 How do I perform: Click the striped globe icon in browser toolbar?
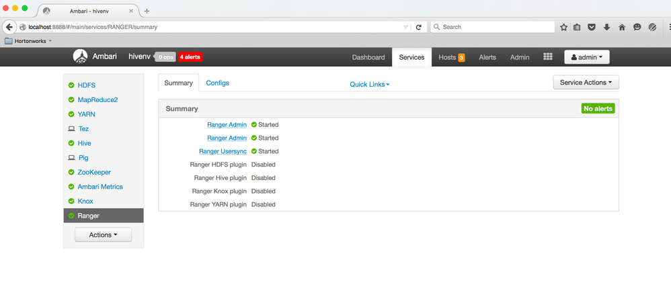[x=652, y=27]
